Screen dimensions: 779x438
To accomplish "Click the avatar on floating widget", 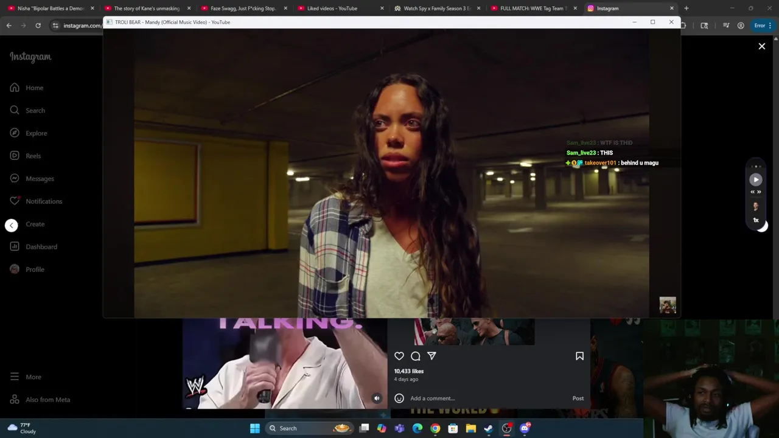I will [x=756, y=207].
